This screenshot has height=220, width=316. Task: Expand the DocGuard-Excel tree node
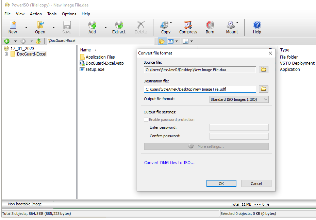[x=6, y=54]
